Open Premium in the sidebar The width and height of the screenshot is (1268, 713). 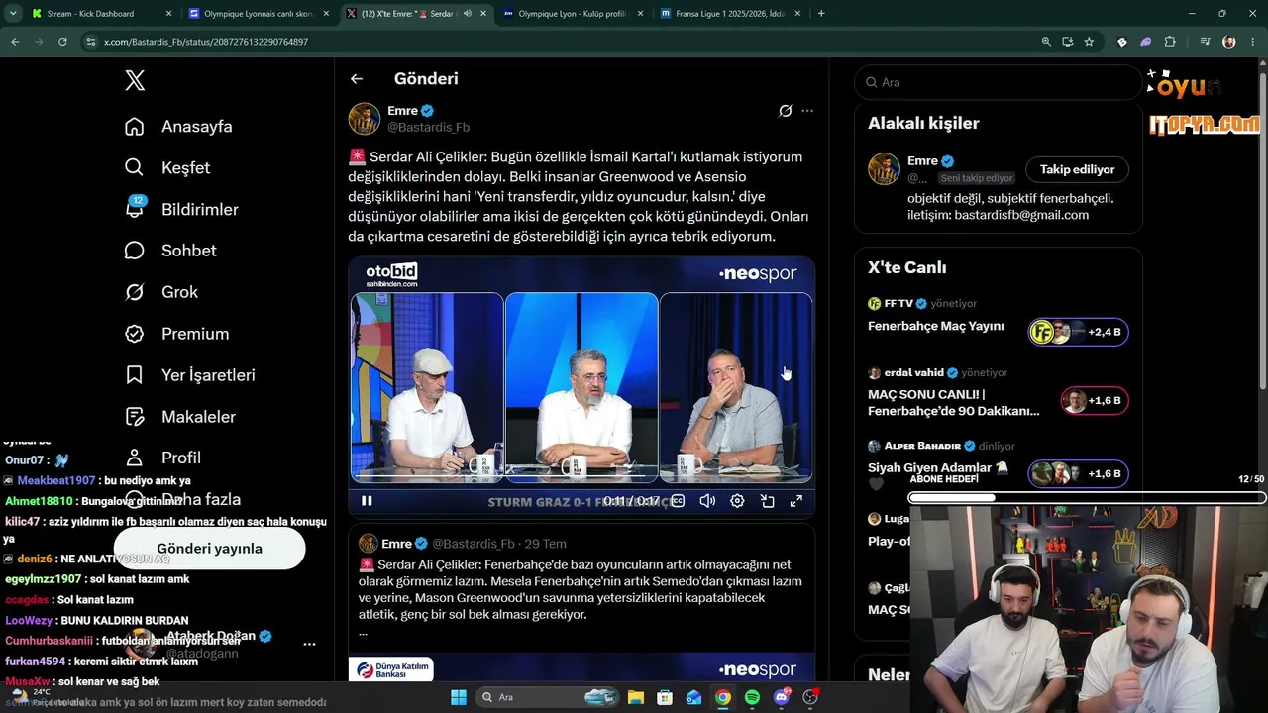tap(176, 334)
